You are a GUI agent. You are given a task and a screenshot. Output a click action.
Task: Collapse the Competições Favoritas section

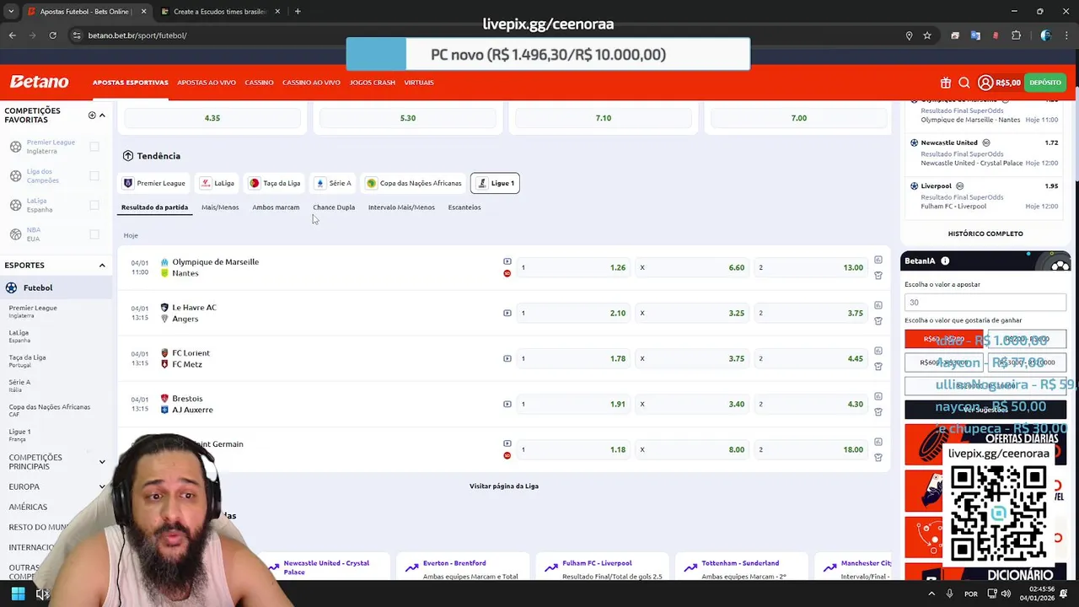(x=102, y=115)
